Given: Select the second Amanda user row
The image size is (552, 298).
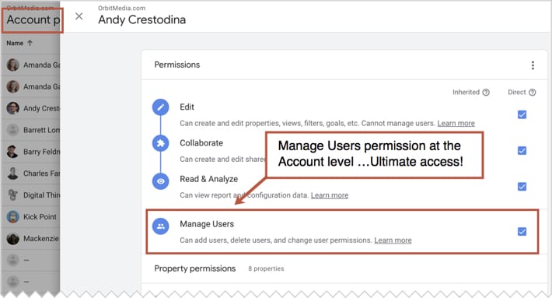Looking at the screenshot, I should pyautogui.click(x=30, y=86).
